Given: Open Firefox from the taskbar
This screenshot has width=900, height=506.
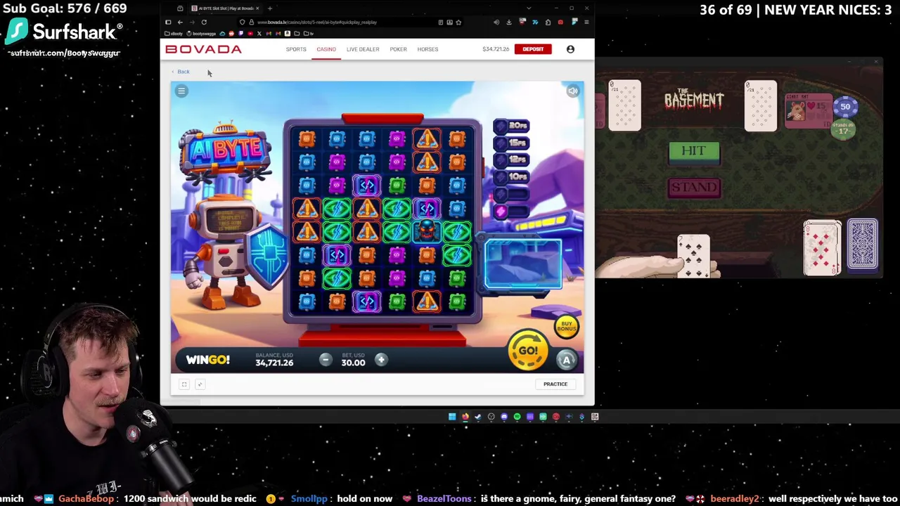Looking at the screenshot, I should pos(465,417).
